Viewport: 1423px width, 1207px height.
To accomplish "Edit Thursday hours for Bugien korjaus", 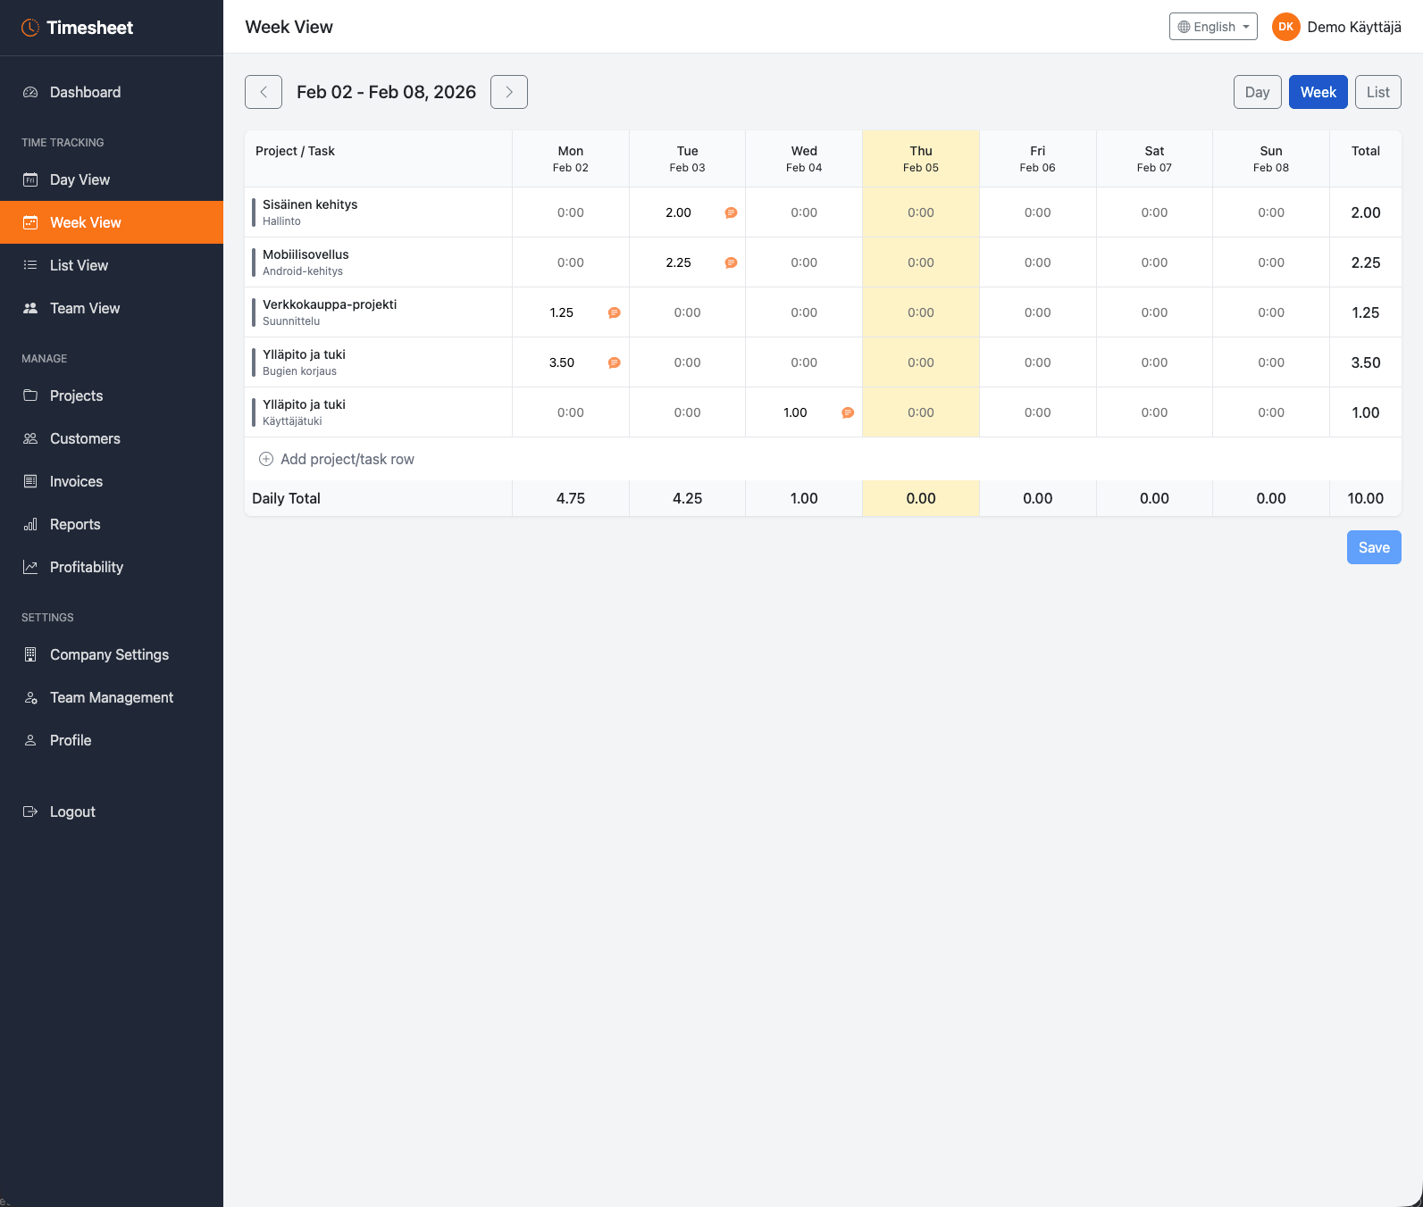I will (x=920, y=362).
